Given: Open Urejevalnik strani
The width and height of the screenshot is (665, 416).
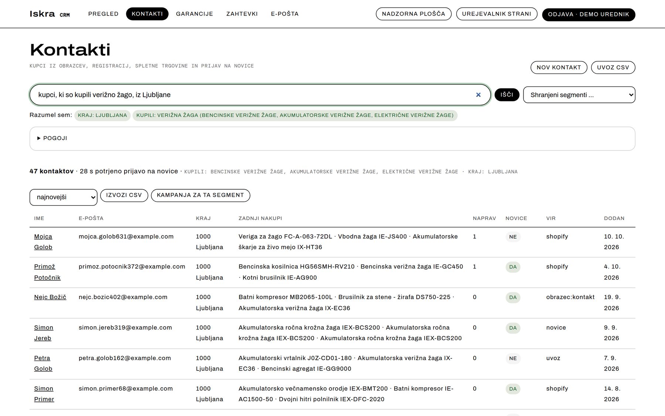Looking at the screenshot, I should click(497, 14).
